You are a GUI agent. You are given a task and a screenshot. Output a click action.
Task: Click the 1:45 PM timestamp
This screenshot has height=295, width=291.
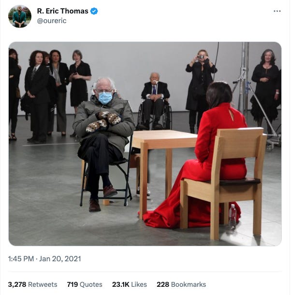tap(21, 259)
